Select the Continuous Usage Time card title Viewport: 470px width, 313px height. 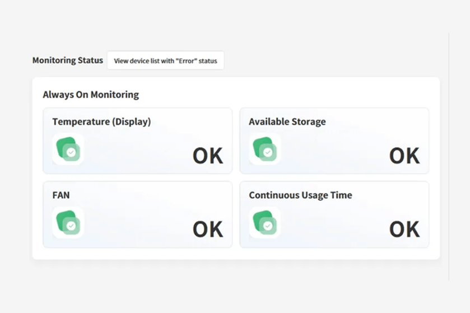pyautogui.click(x=300, y=195)
